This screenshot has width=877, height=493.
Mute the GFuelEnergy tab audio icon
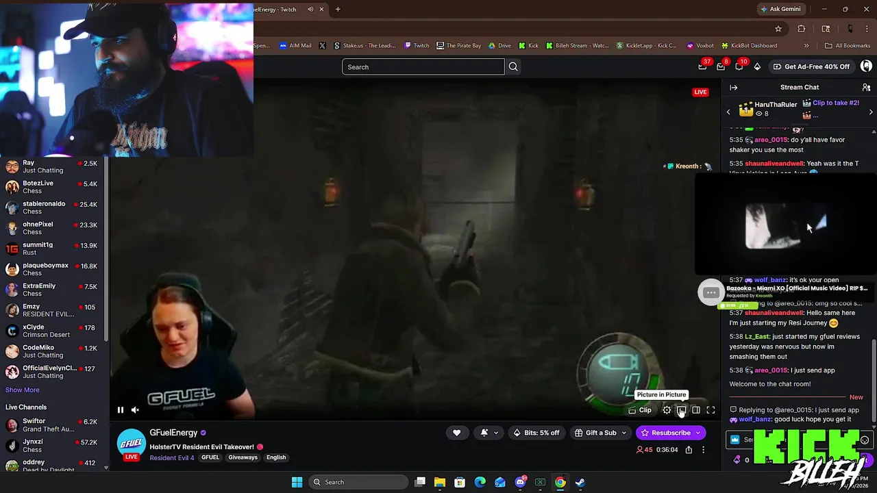coord(310,9)
